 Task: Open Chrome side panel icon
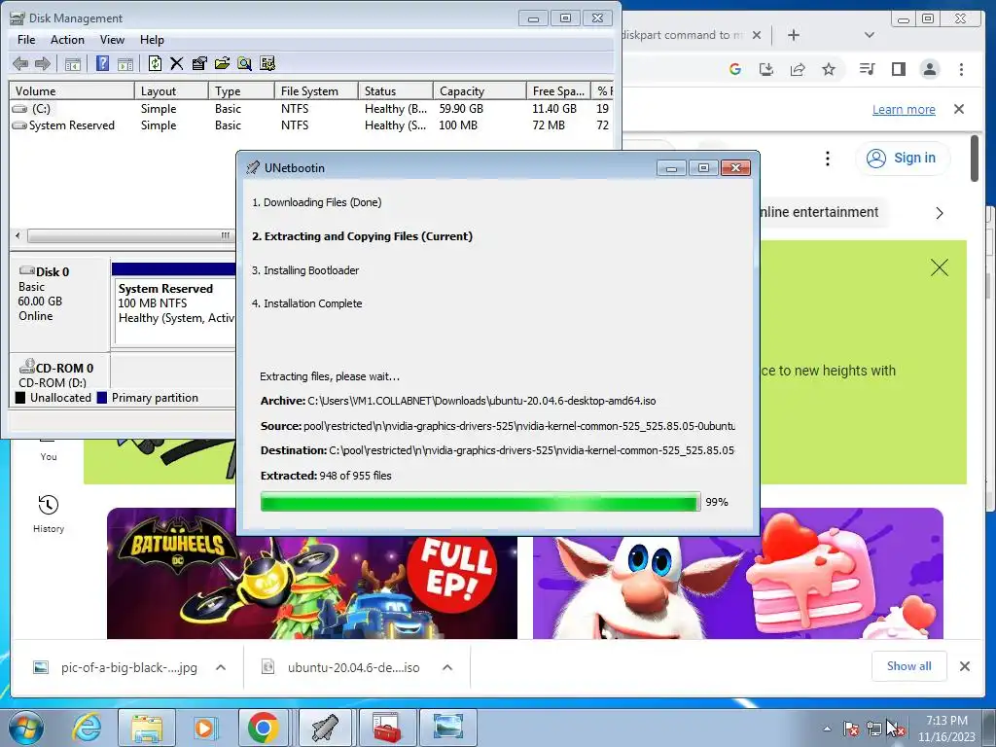point(898,69)
